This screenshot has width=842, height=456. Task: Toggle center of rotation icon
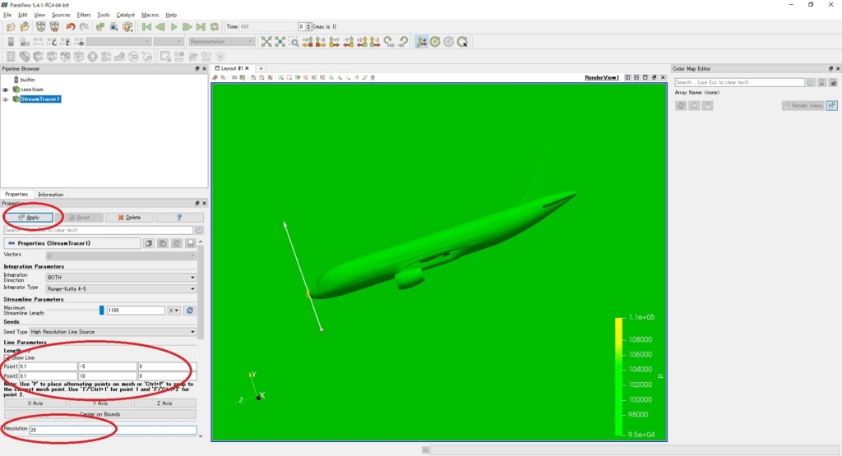pos(435,42)
